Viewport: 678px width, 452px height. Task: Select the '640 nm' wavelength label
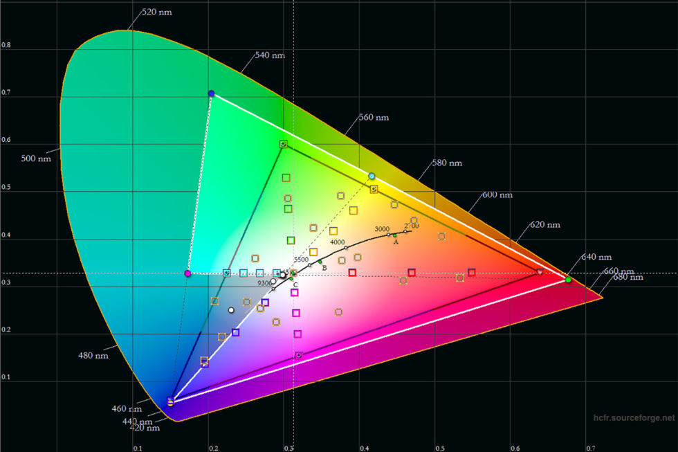(596, 257)
